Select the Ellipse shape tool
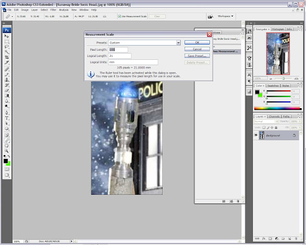The image size is (306, 245). [7, 129]
